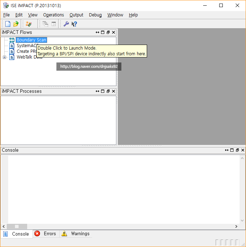Switch to the Warnings tab

[x=76, y=233]
